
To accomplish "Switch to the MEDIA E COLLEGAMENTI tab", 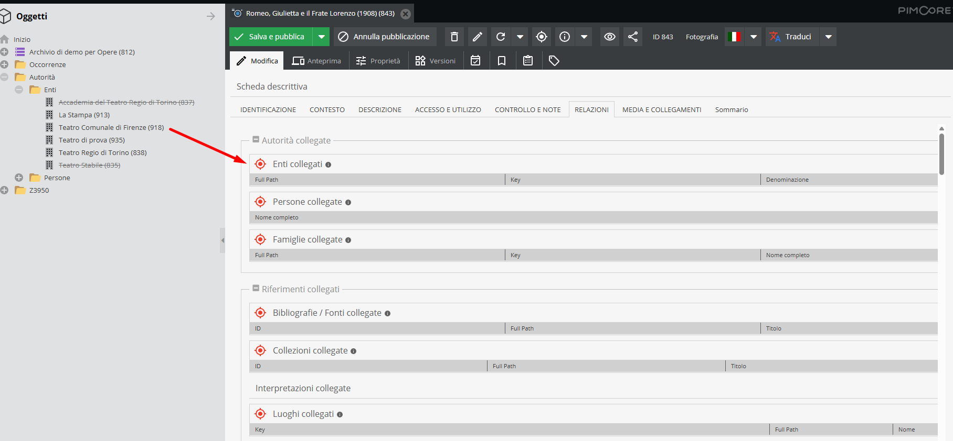I will [662, 109].
